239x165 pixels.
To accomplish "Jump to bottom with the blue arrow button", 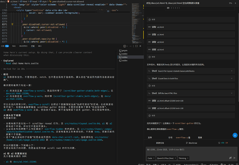I will click(x=235, y=135).
